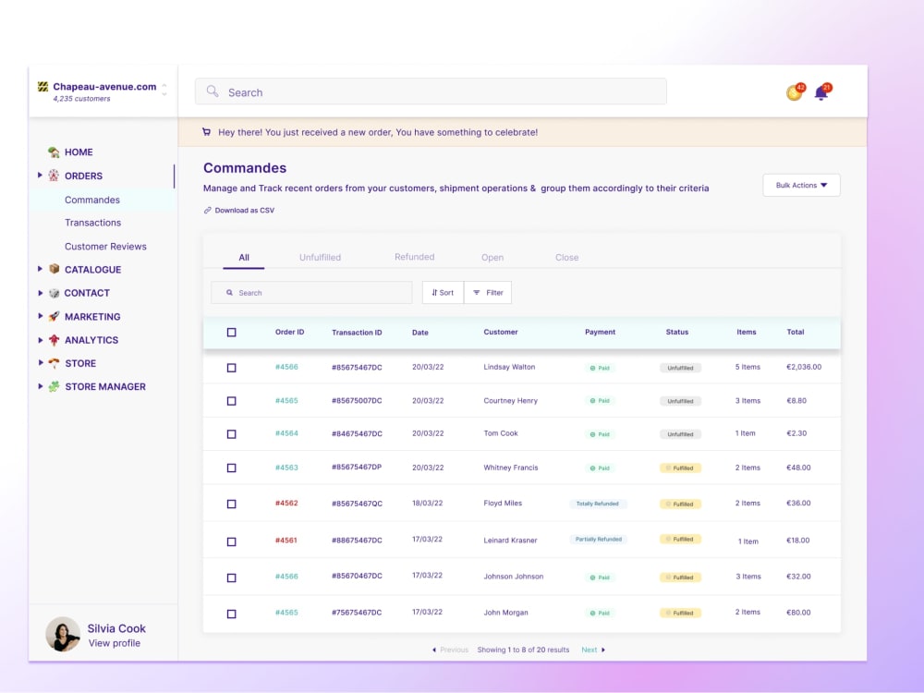Click the top global Search field
The height and width of the screenshot is (693, 924).
tap(431, 91)
